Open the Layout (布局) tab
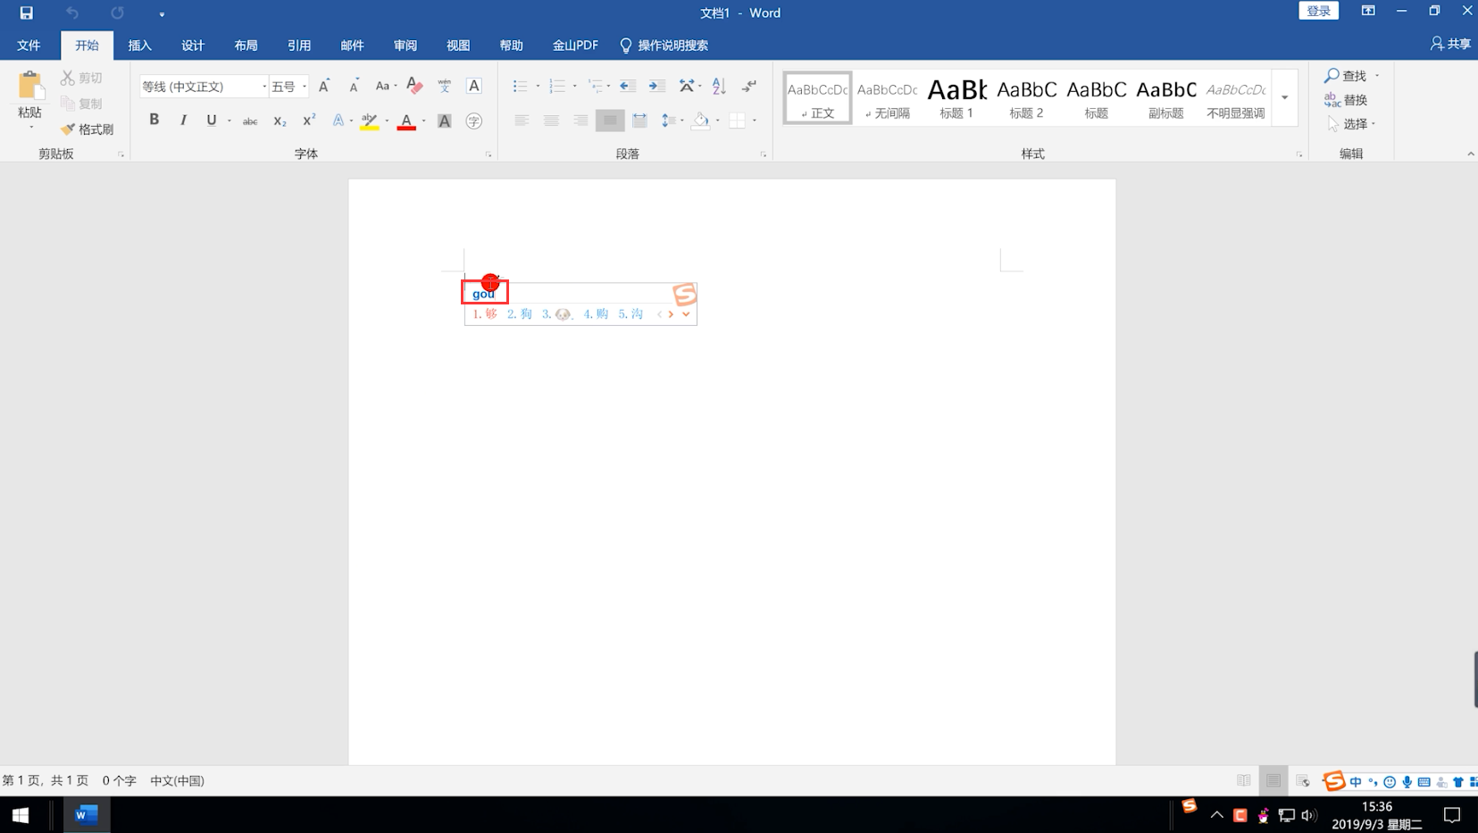The height and width of the screenshot is (833, 1478). [x=246, y=46]
